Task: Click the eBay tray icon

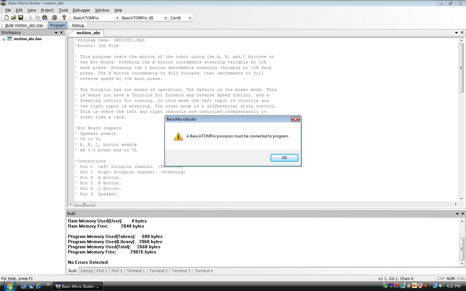Action: tap(415, 286)
